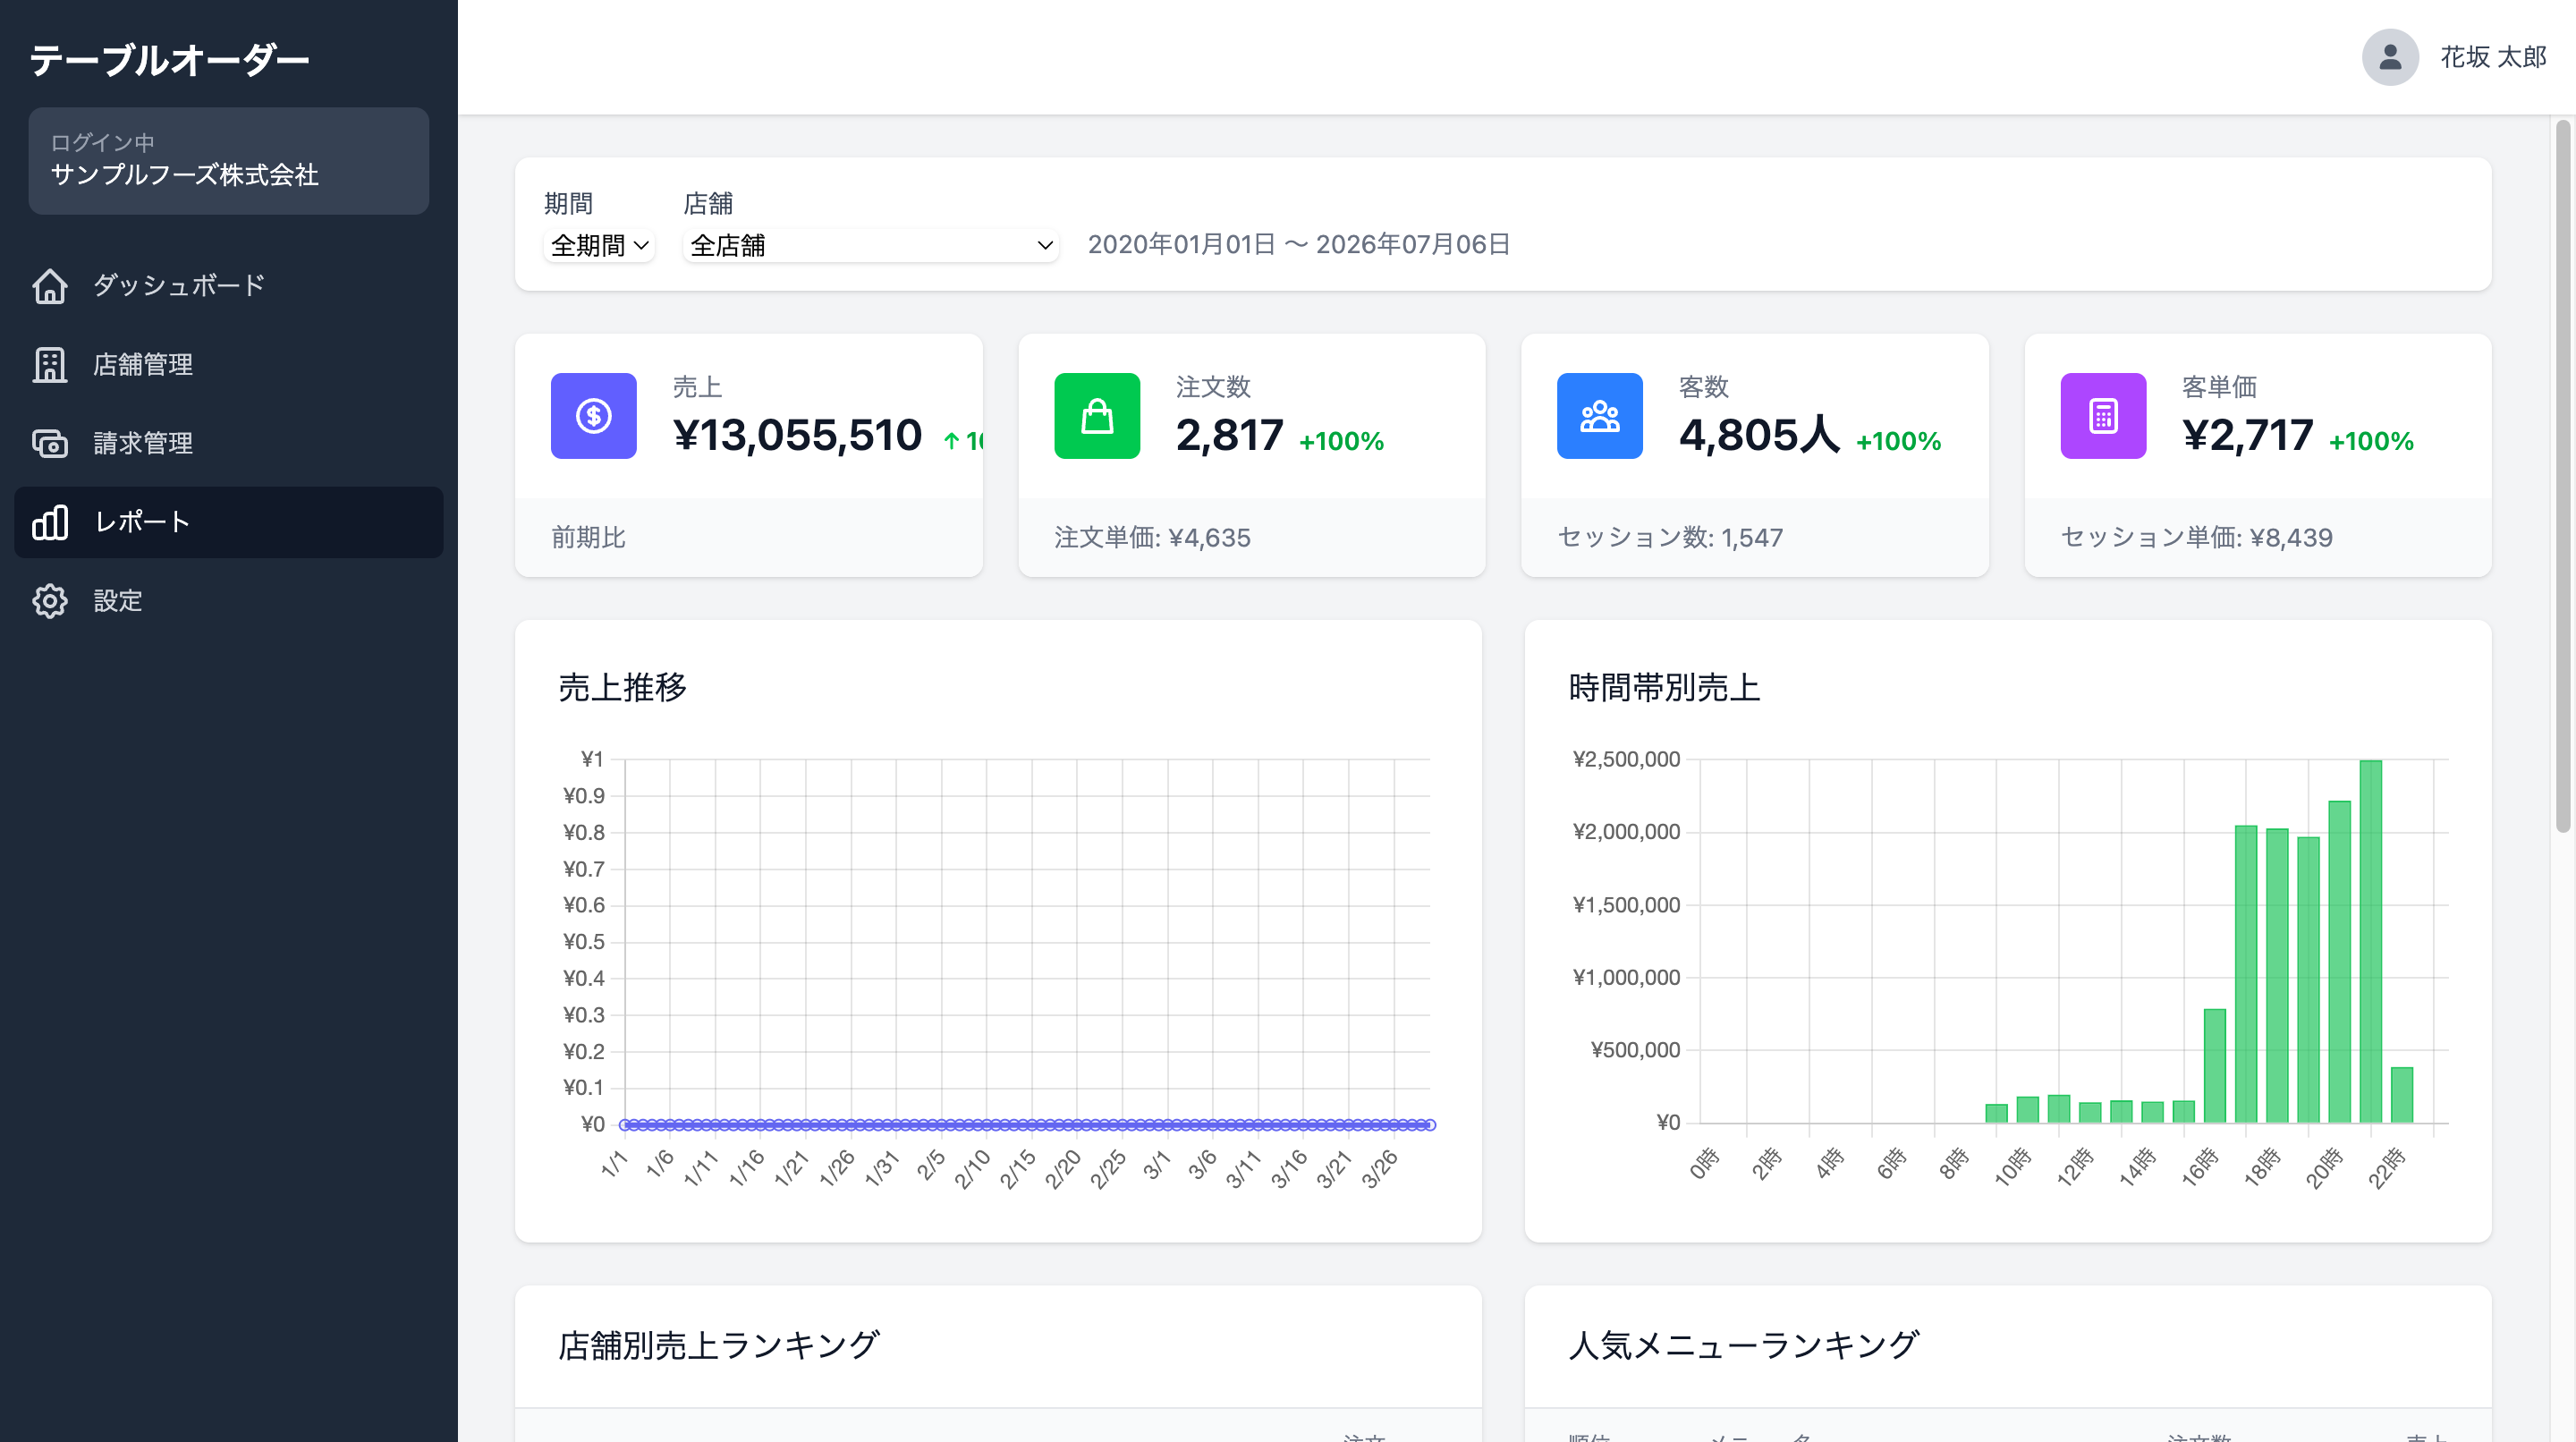Image resolution: width=2576 pixels, height=1442 pixels.
Task: Click the 17時 bar in hourly chart
Action: [2246, 973]
